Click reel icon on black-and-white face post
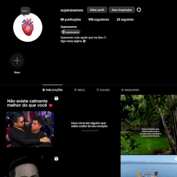The height and width of the screenshot is (177, 177). (56, 159)
